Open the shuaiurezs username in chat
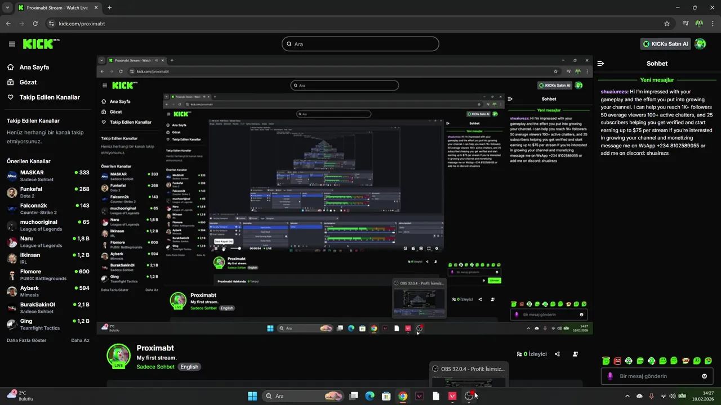This screenshot has height=405, width=721. tap(615, 91)
